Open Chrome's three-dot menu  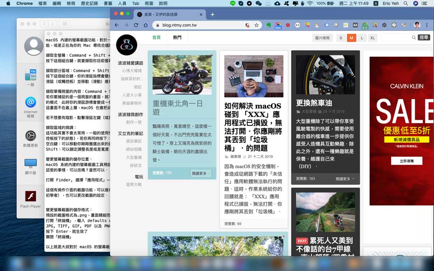pos(426,25)
